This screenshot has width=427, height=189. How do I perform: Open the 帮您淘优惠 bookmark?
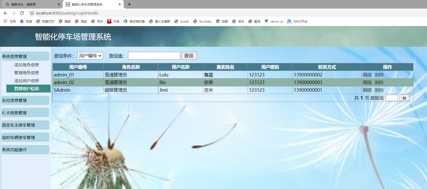pos(134,22)
